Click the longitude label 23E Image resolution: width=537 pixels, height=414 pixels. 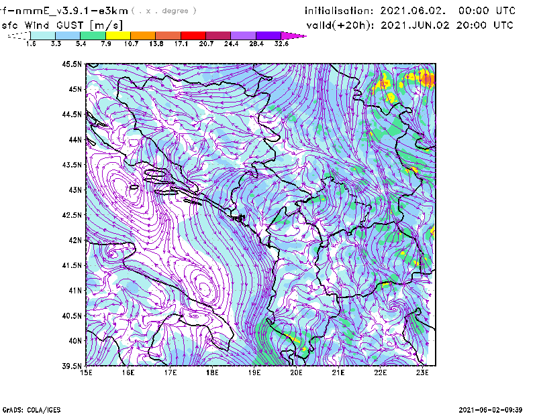tap(422, 372)
